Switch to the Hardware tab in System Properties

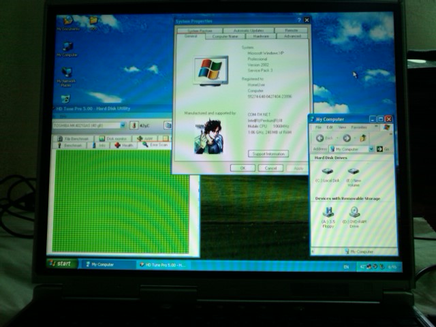(x=261, y=36)
